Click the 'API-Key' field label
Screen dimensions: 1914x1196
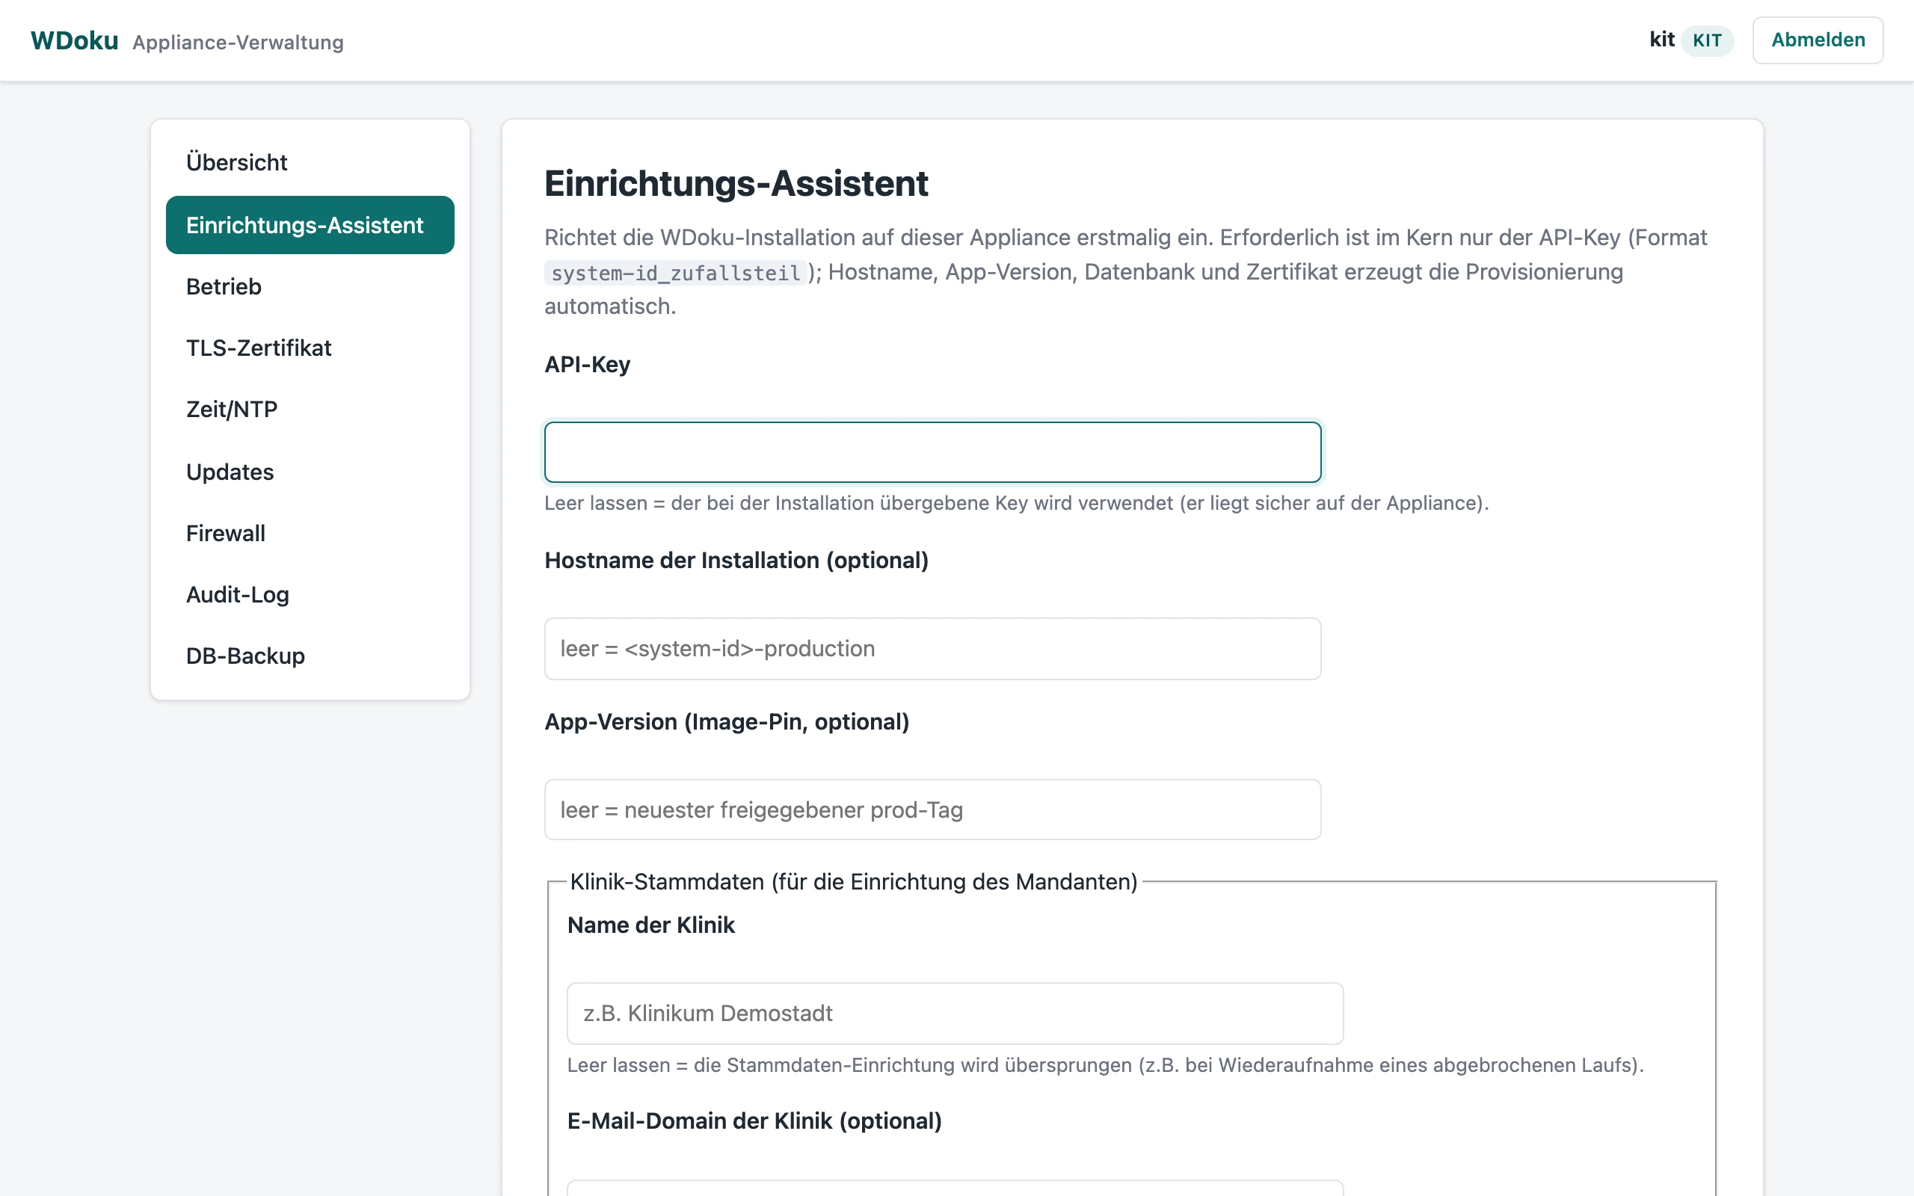pos(587,365)
